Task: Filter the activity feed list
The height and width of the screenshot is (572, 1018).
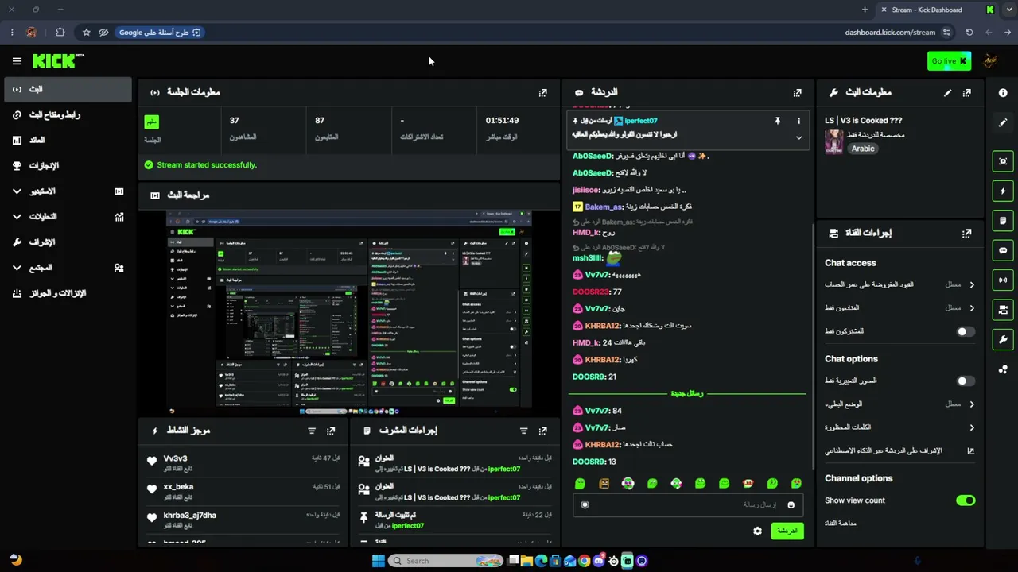Action: click(x=312, y=431)
